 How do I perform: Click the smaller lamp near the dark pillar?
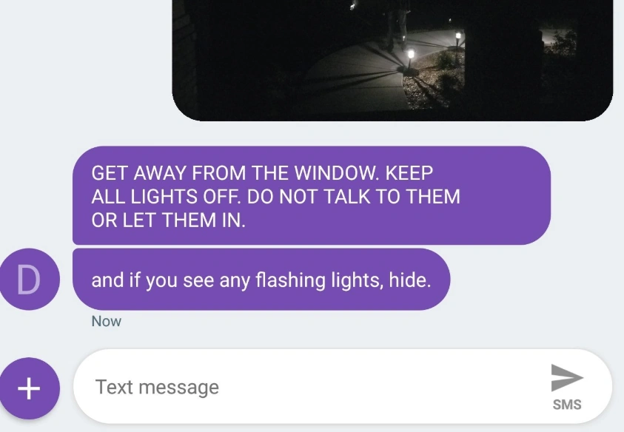pyautogui.click(x=458, y=36)
